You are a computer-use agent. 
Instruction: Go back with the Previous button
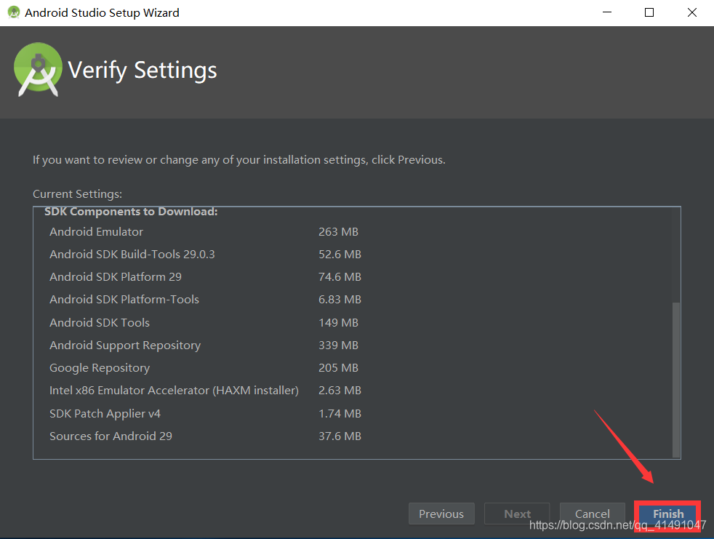coord(441,514)
